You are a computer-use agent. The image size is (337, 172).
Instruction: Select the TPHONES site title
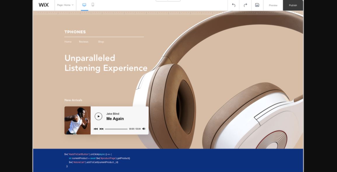tap(75, 32)
